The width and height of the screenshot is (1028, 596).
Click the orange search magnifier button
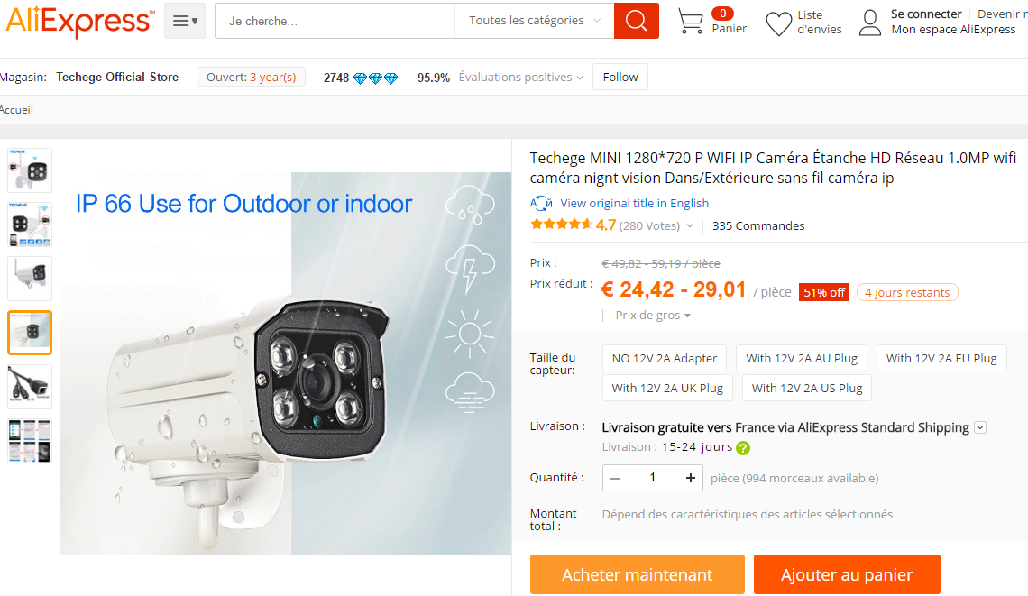point(636,21)
